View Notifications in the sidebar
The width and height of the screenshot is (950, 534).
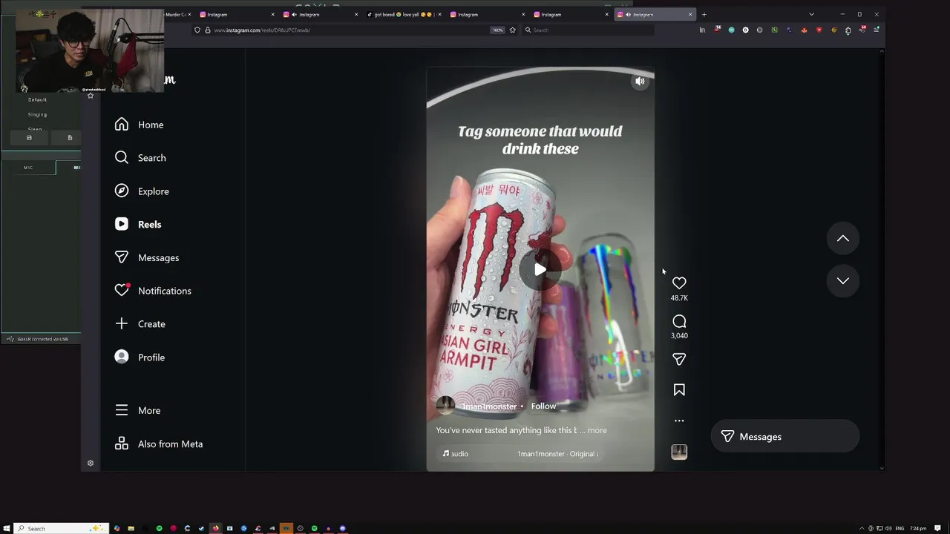click(x=154, y=291)
